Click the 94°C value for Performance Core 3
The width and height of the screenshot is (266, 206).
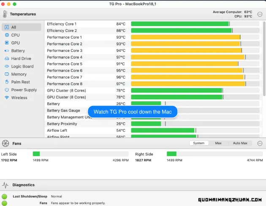121,51
